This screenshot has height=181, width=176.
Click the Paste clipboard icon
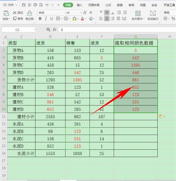[x=6, y=13]
